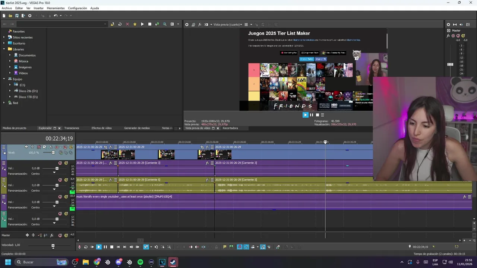Click the Play button under the video preview

(306, 115)
